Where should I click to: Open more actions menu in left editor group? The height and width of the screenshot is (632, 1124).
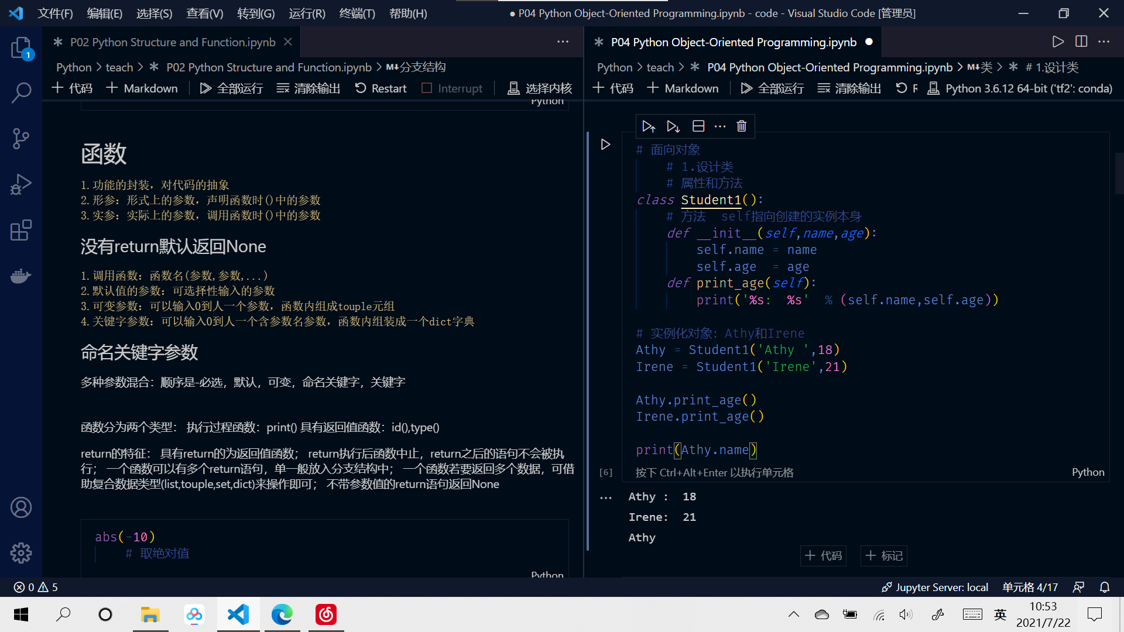[x=563, y=42]
